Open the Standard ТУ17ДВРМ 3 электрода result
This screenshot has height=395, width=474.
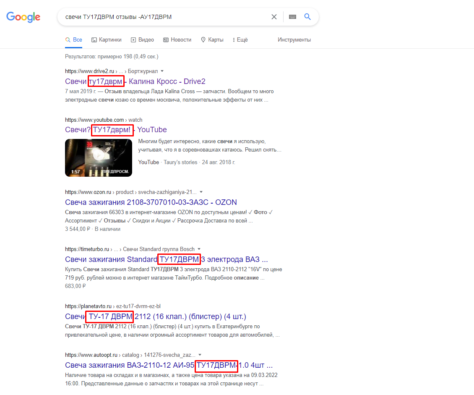166,259
